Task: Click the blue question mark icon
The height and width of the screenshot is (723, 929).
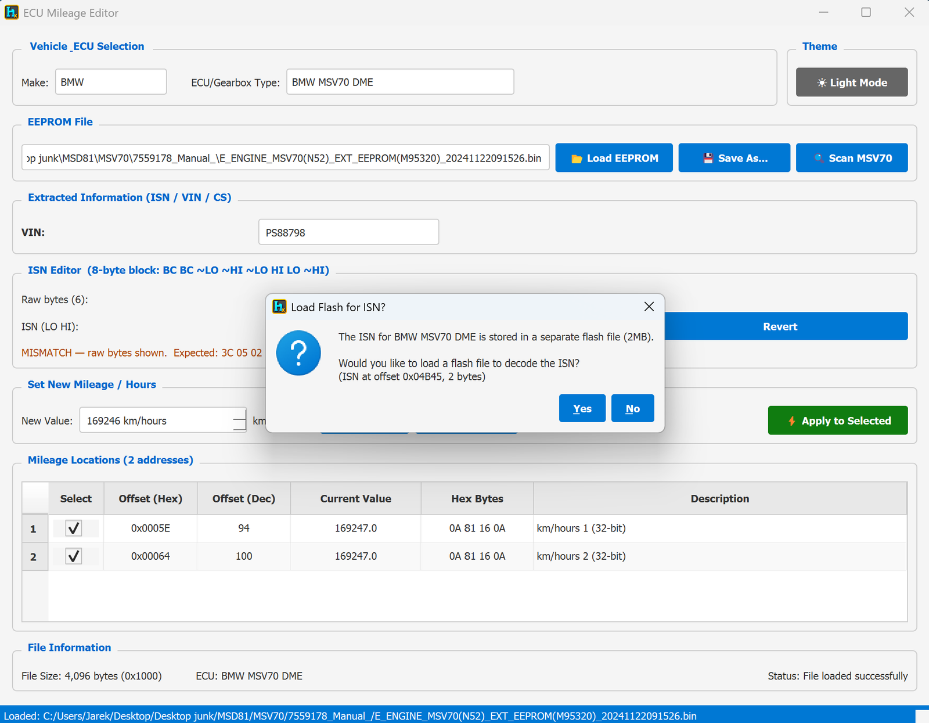Action: pyautogui.click(x=298, y=353)
